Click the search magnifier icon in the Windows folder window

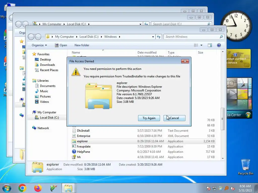click(x=221, y=37)
